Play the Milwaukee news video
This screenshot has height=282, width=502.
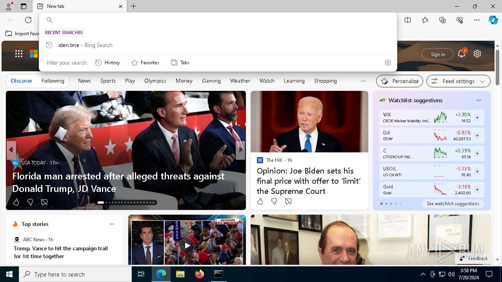(187, 246)
